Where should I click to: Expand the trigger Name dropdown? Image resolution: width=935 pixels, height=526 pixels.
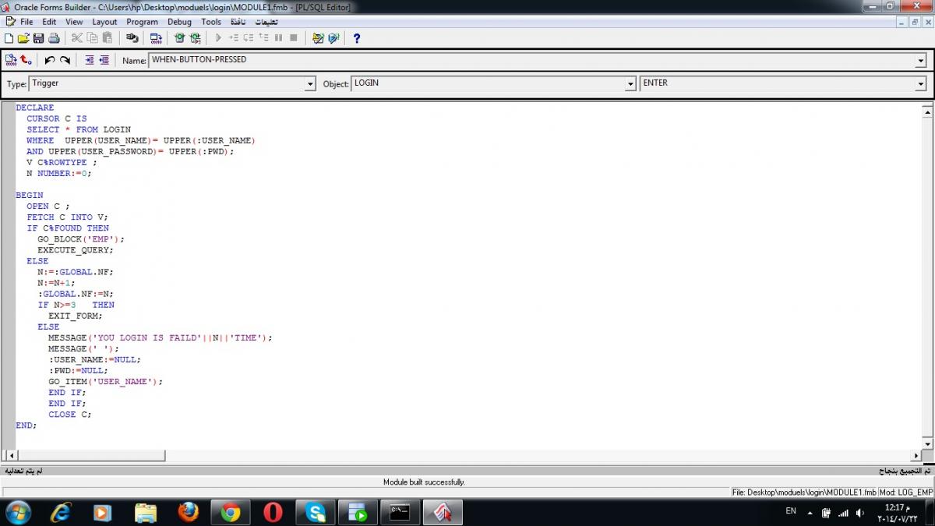tap(920, 61)
